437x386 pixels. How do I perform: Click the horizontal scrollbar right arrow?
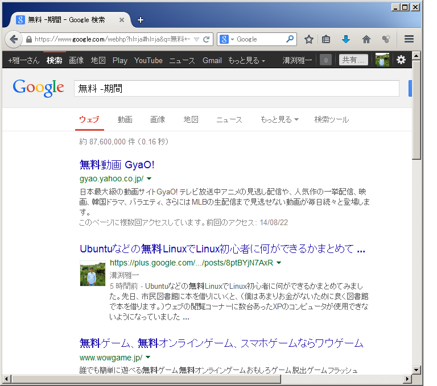coord(407,379)
